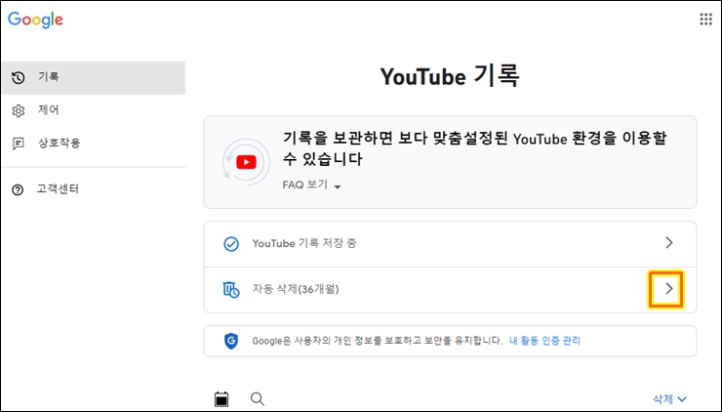This screenshot has width=722, height=412.
Task: Click the YouTube 기록 page heading
Action: tap(450, 76)
